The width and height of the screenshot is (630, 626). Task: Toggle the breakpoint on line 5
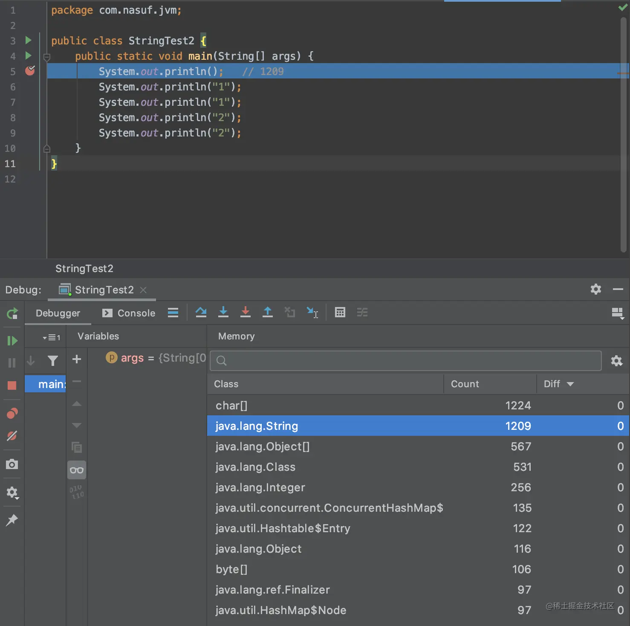point(30,71)
